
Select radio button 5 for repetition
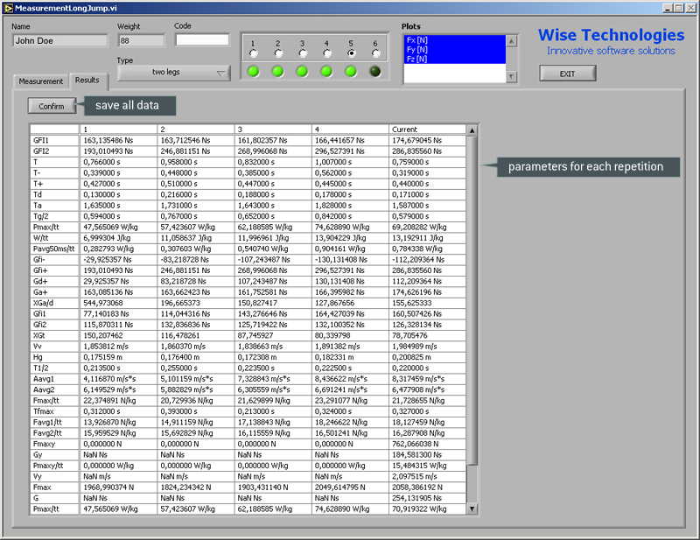tap(352, 53)
